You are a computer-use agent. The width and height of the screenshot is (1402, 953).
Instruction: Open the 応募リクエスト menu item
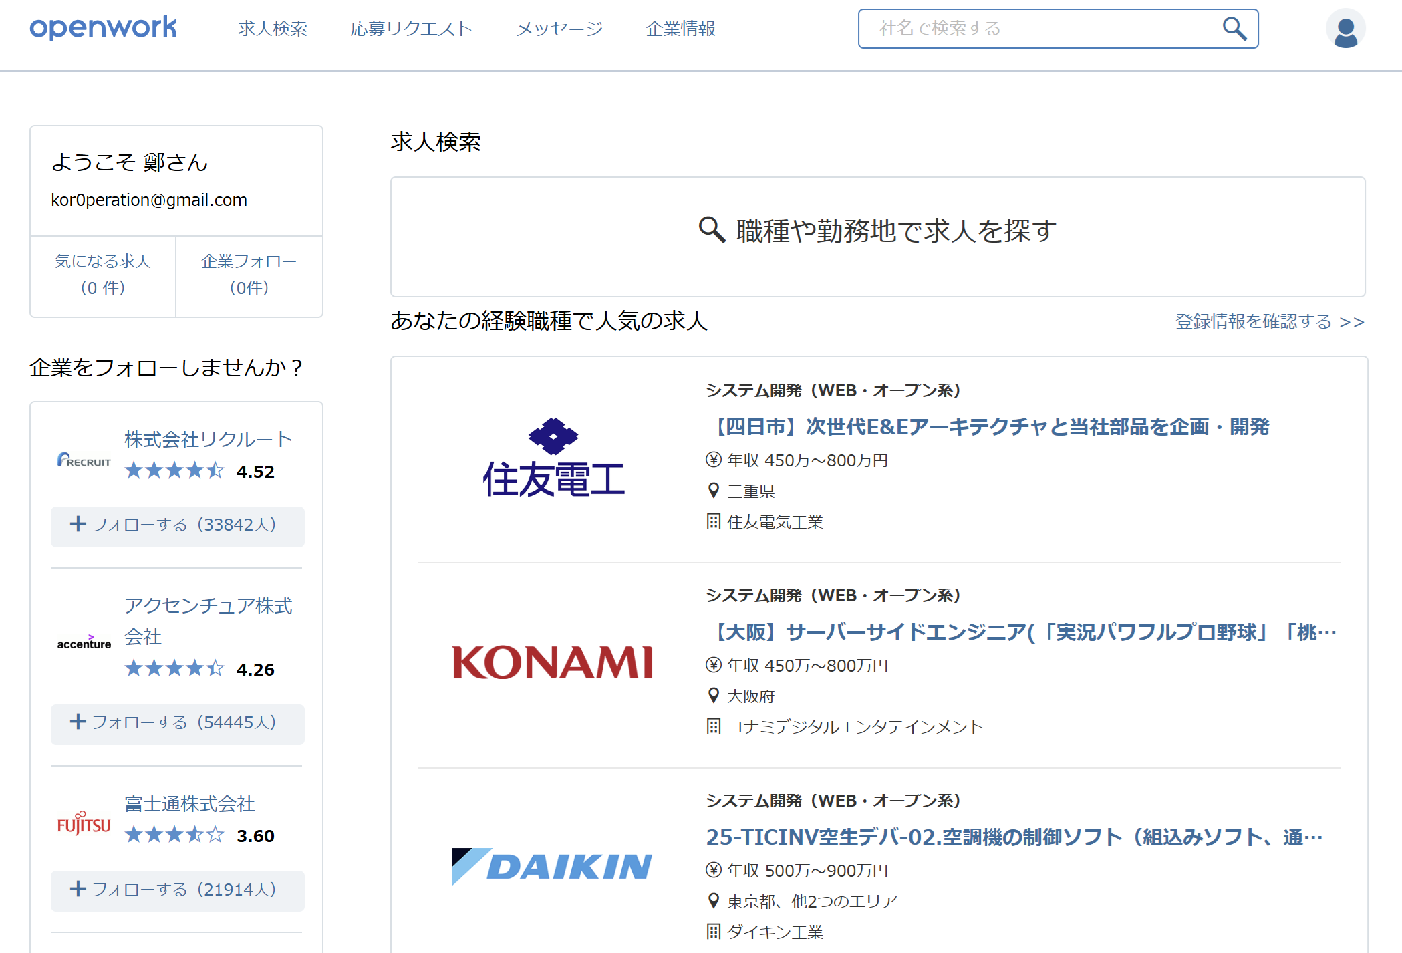click(x=411, y=29)
